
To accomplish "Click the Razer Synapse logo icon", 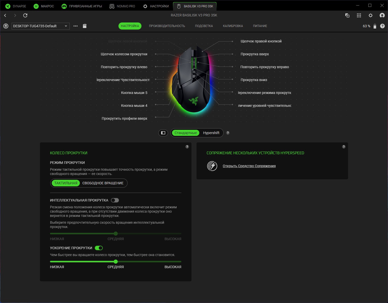I will pos(8,6).
